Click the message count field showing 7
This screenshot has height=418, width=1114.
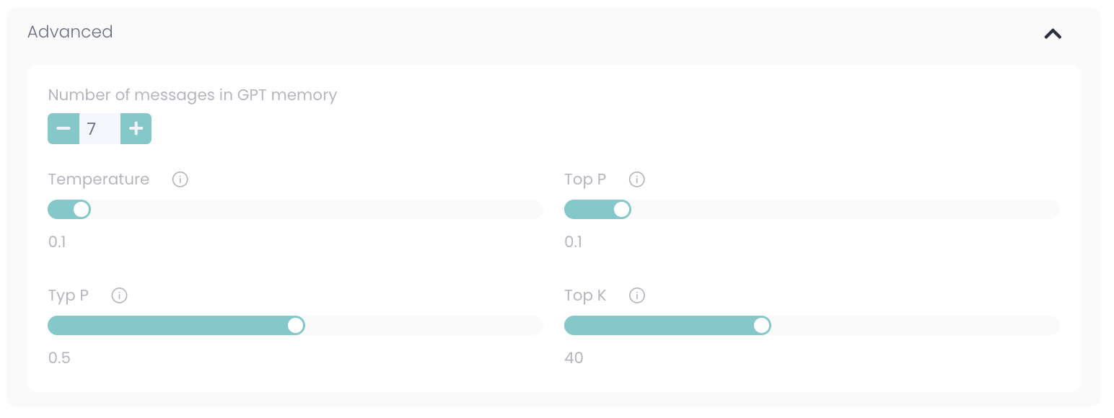pyautogui.click(x=100, y=129)
